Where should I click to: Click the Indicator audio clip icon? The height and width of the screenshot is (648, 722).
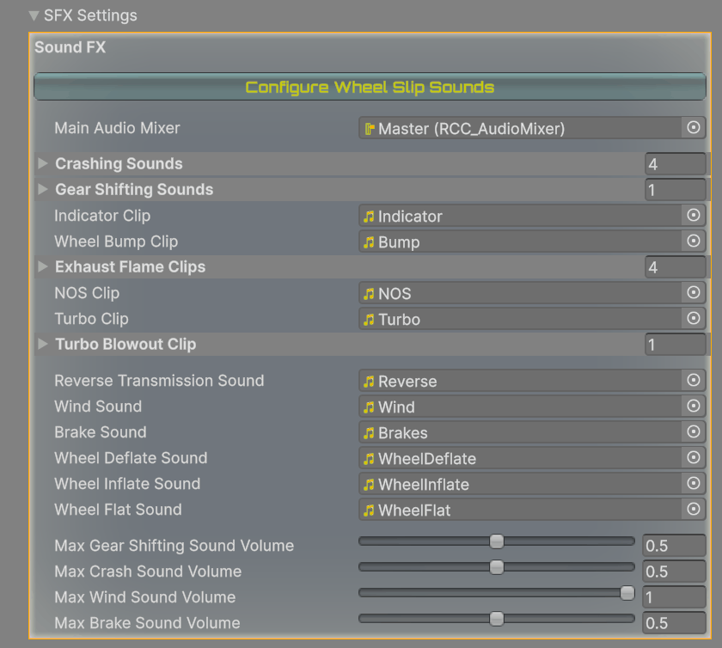point(369,217)
